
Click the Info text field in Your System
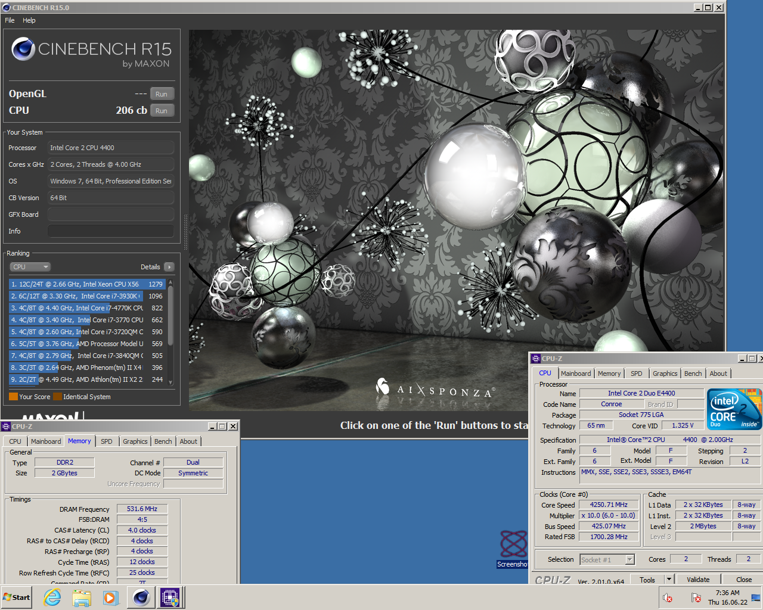click(x=111, y=231)
